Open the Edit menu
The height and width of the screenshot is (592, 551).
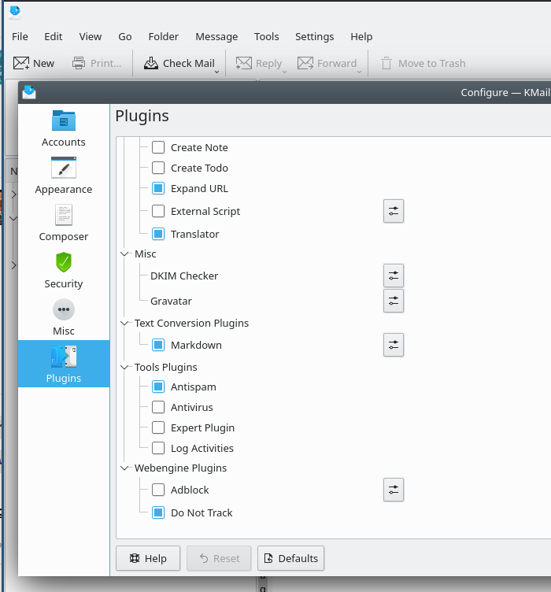coord(54,37)
